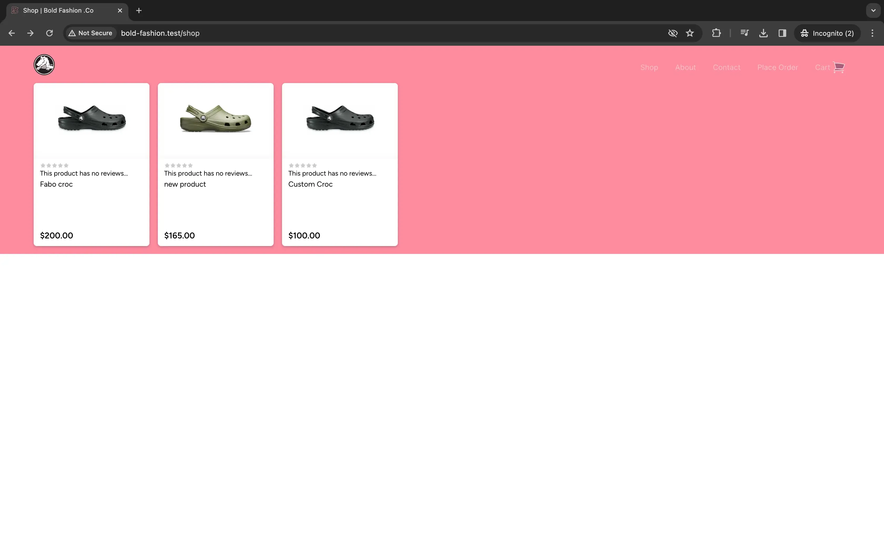
Task: Open the About nav link
Action: pyautogui.click(x=685, y=68)
